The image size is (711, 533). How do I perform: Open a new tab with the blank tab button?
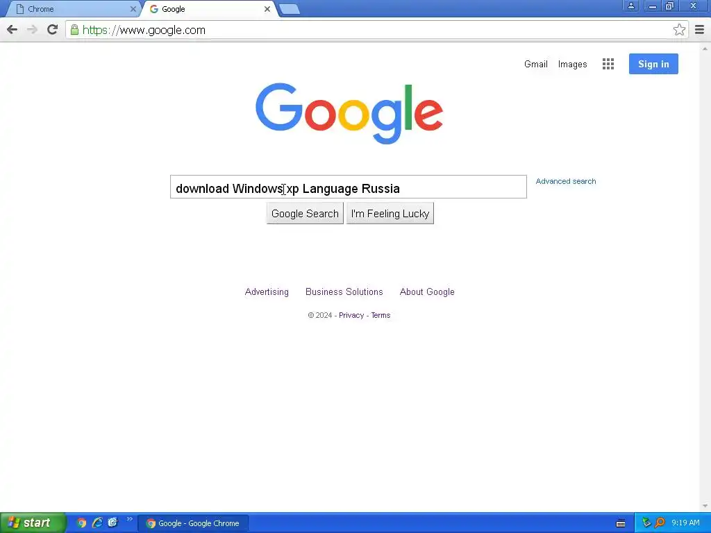tap(290, 9)
